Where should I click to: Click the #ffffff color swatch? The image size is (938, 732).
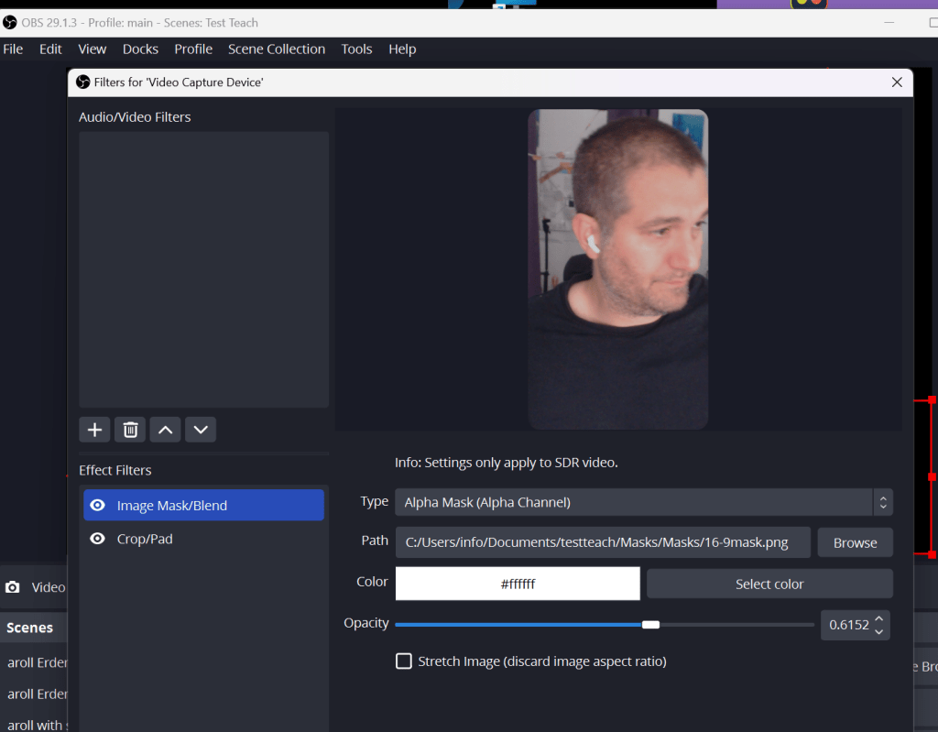pyautogui.click(x=518, y=584)
